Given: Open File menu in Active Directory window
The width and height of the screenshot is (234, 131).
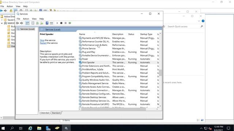Looking at the screenshot, I should [2, 6].
